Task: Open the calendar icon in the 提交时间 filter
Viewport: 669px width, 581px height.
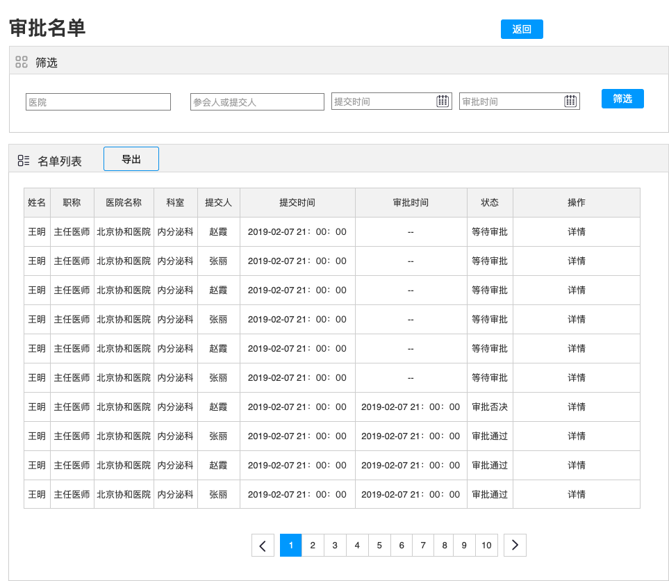Action: click(443, 101)
